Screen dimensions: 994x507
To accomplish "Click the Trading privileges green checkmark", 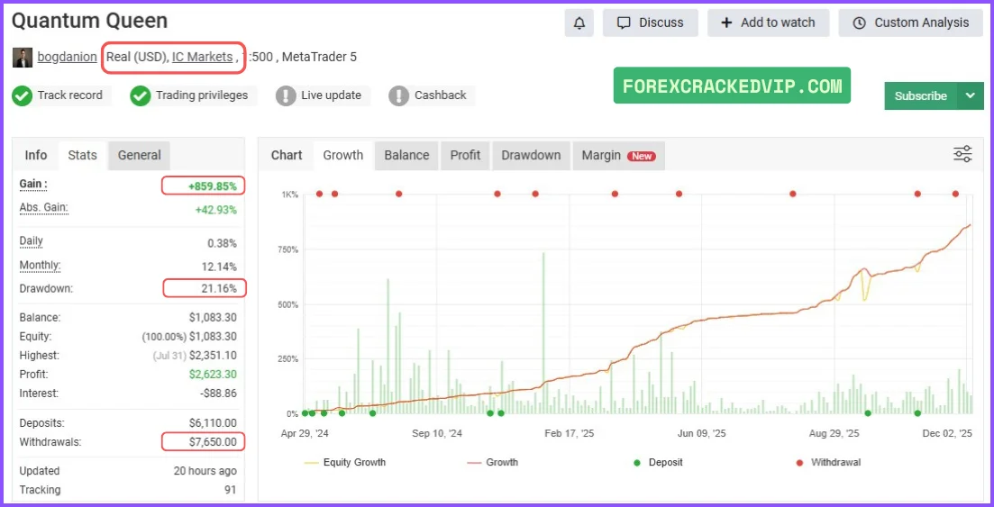I will [x=140, y=95].
